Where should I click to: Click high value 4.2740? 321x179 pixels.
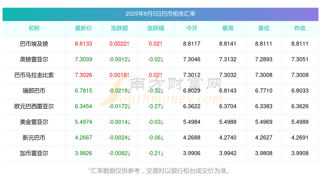pos(228,138)
